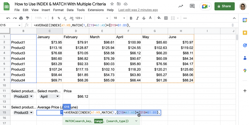
Task: Open the Insert menu
Action: (x=46, y=10)
